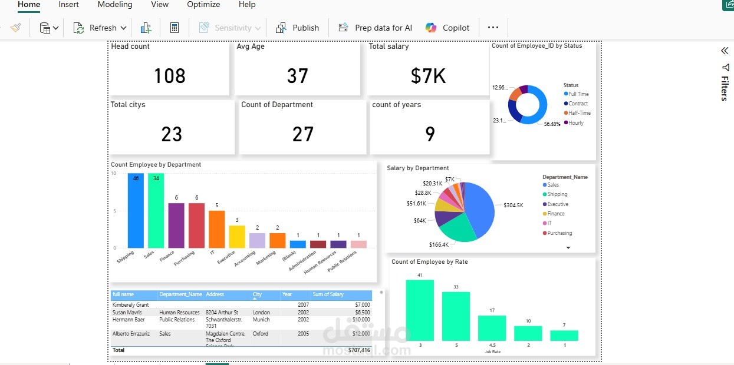Click the City column sort arrow

(255, 299)
